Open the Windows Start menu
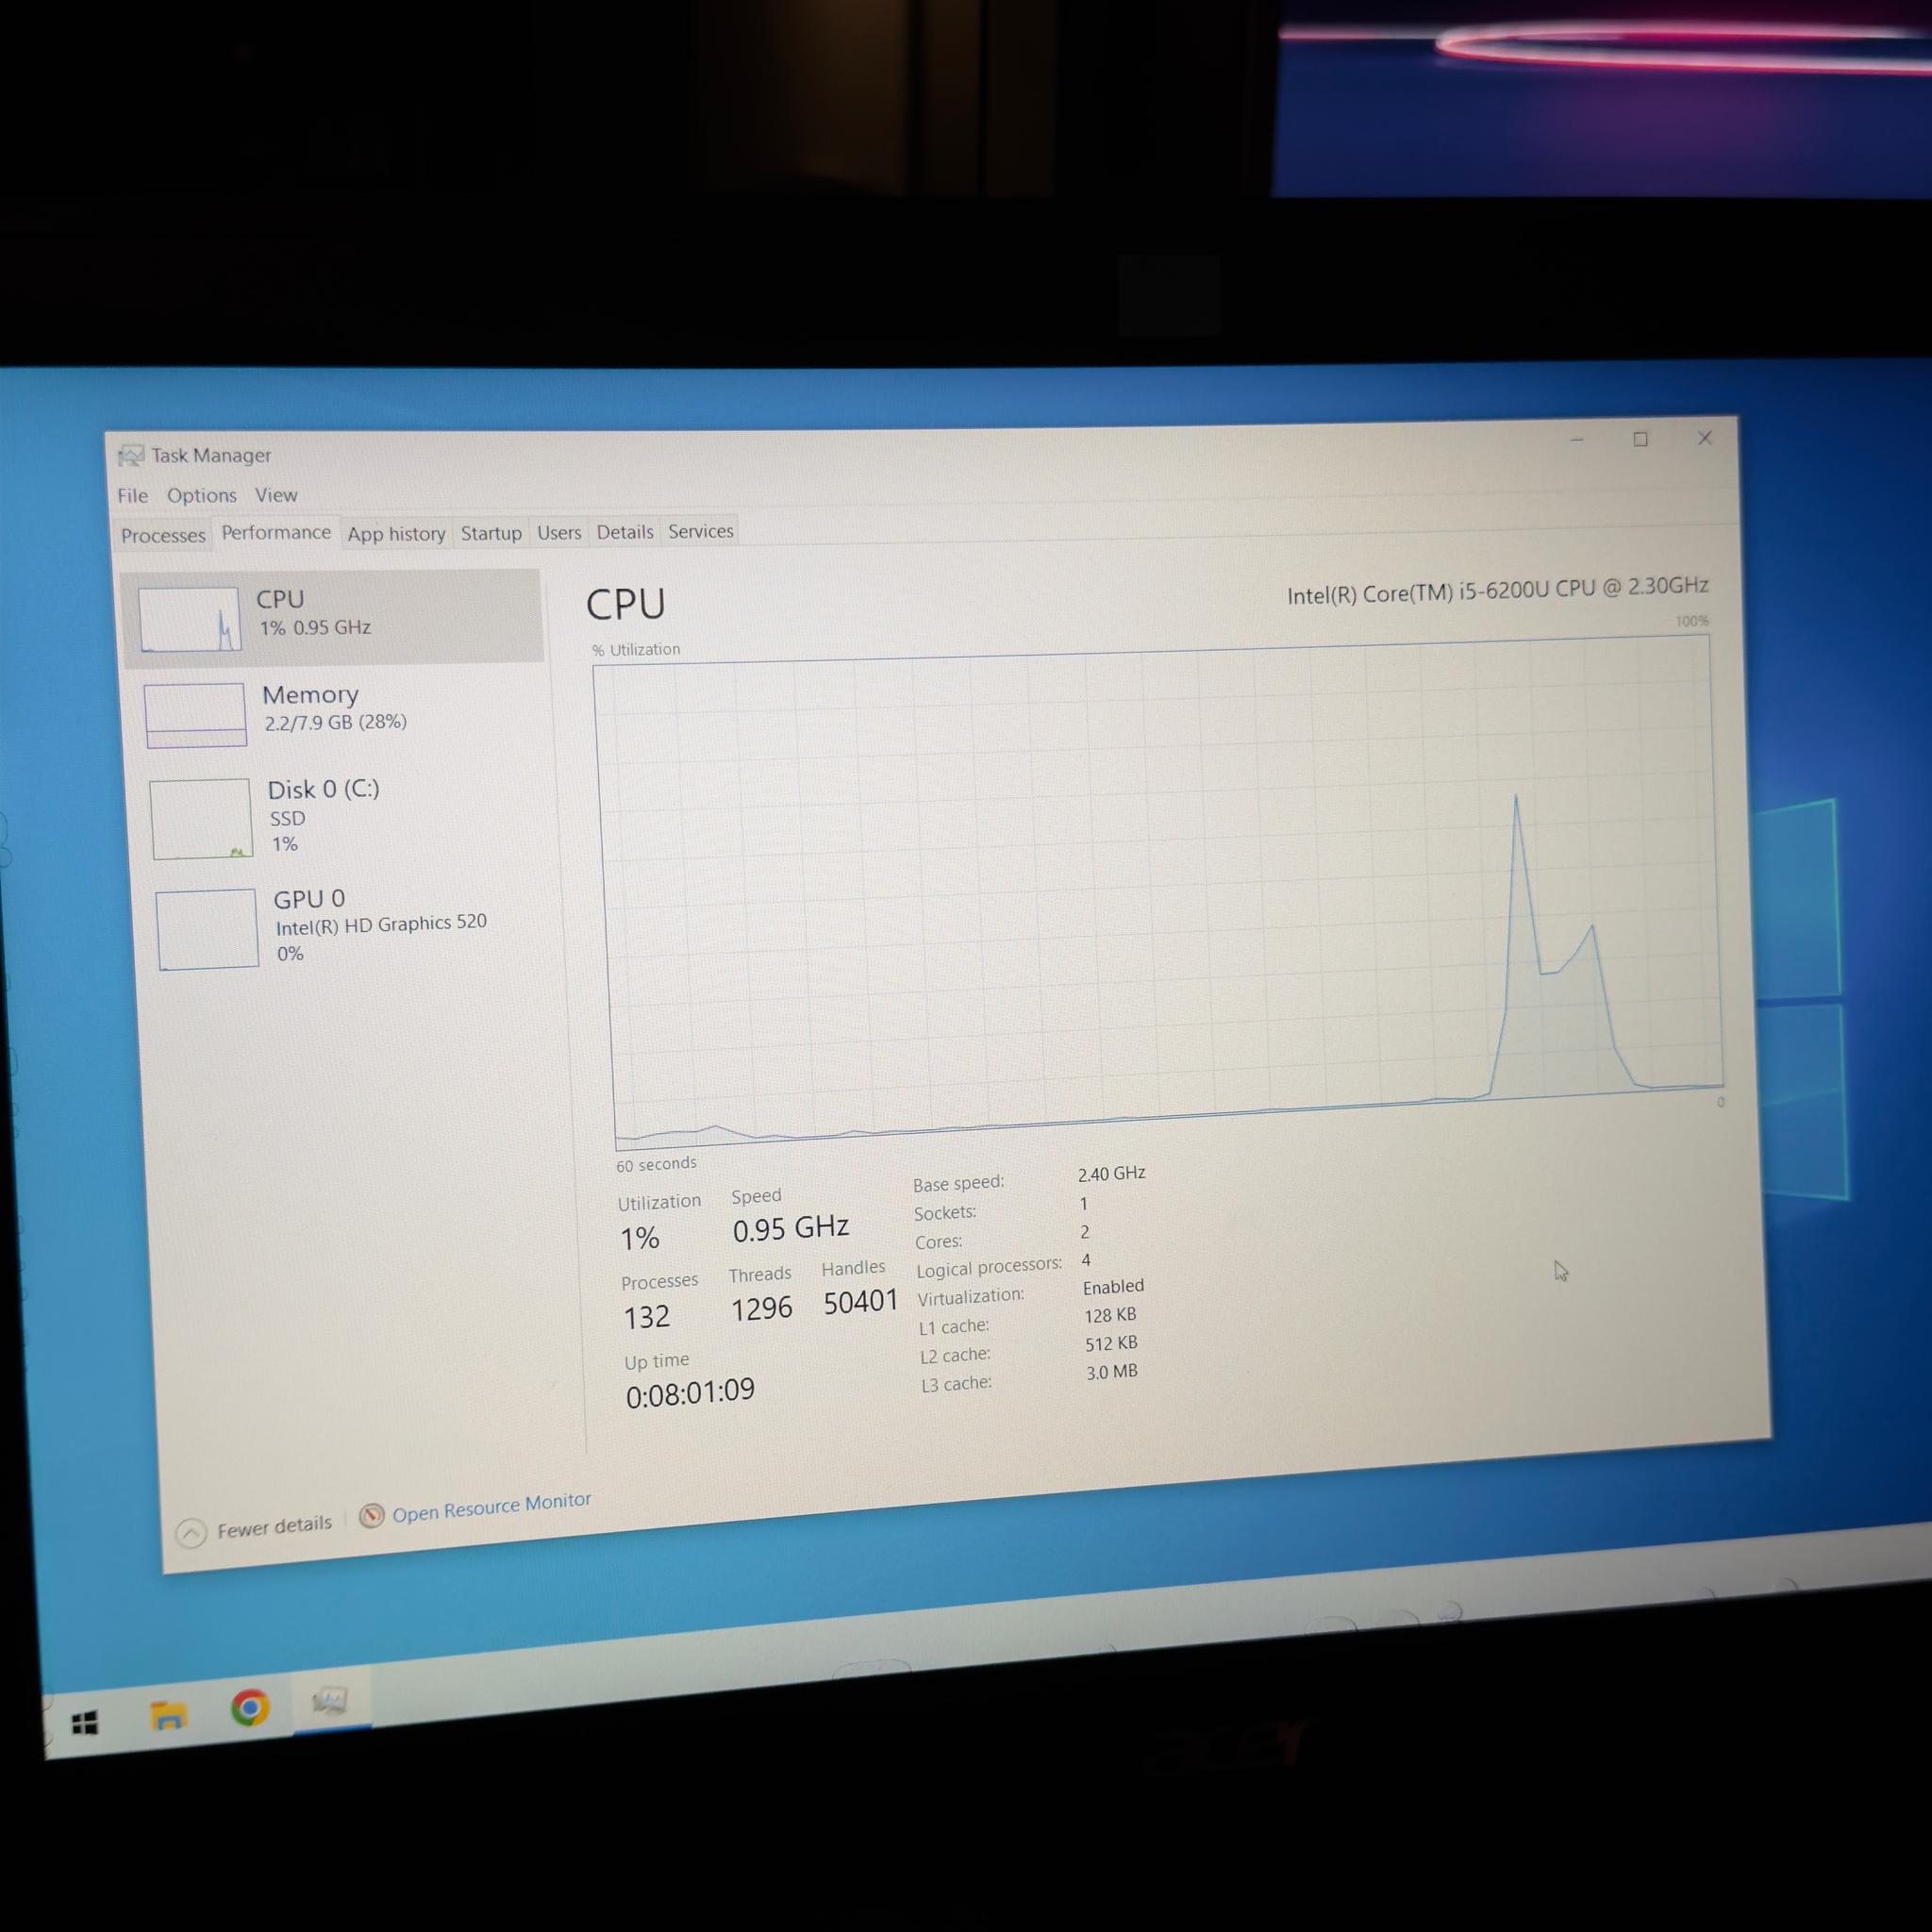 coord(85,1722)
